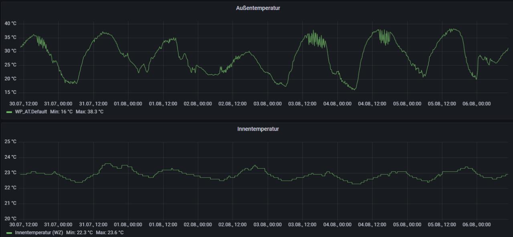Click '31.07., 12:00' under Innentemperatur chart
The image size is (513, 237).
pos(93,225)
